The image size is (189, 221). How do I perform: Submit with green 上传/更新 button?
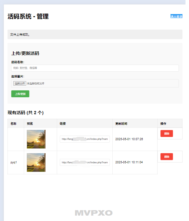[20, 94]
